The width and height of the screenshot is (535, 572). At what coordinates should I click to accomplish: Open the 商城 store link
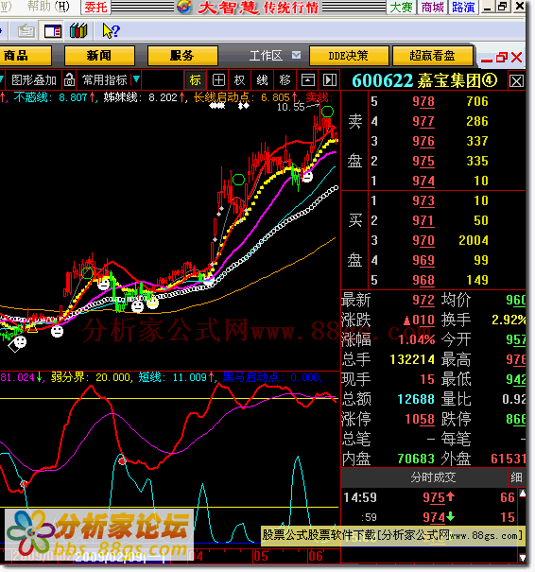tap(433, 8)
